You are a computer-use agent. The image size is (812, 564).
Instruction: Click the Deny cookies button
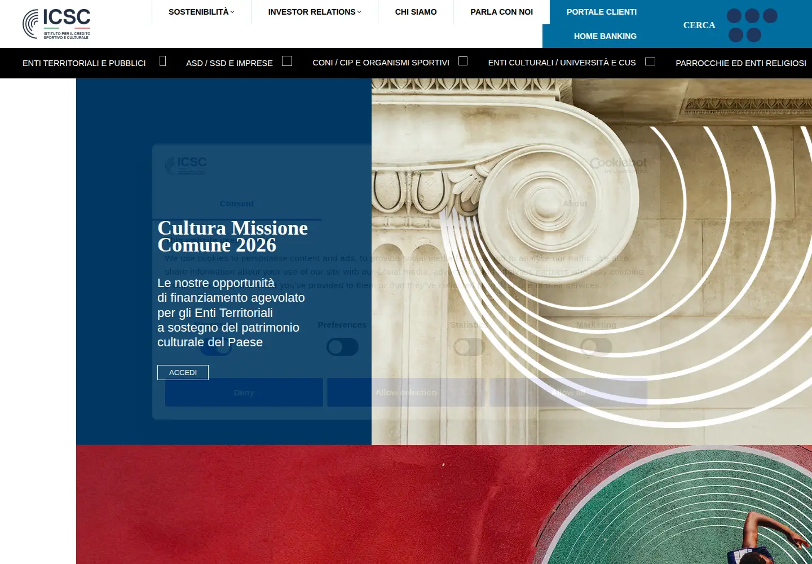click(x=244, y=393)
